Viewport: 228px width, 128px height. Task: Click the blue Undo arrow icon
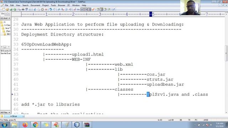(51, 10)
